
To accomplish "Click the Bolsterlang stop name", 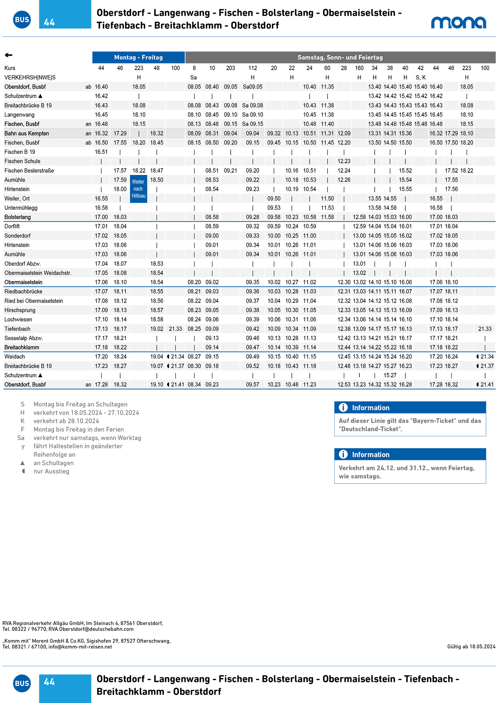I will click(18, 217).
